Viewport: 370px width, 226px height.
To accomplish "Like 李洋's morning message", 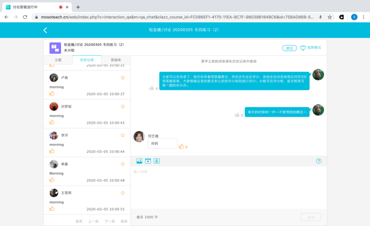I will click(x=52, y=151).
